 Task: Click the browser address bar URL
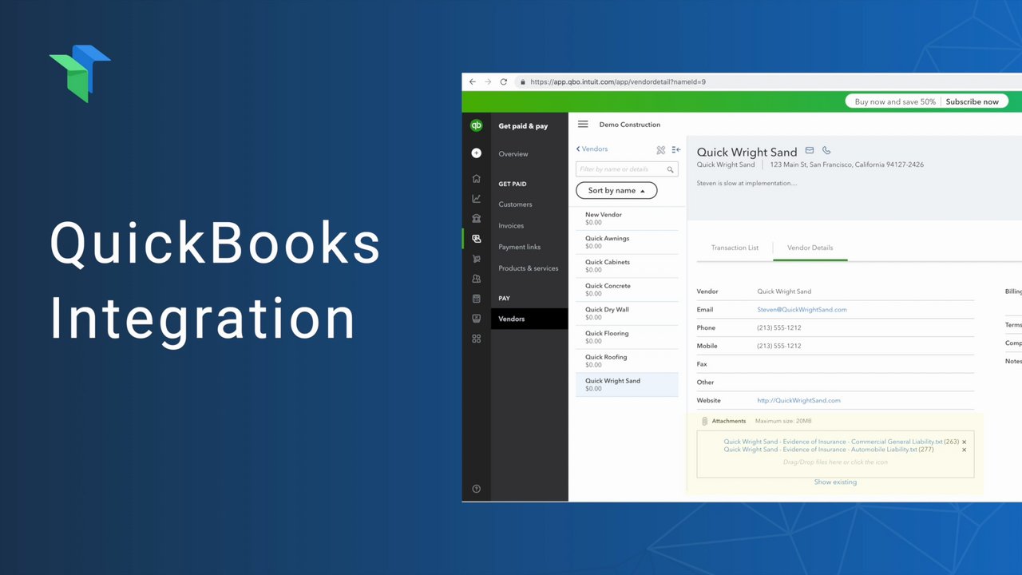coord(618,81)
